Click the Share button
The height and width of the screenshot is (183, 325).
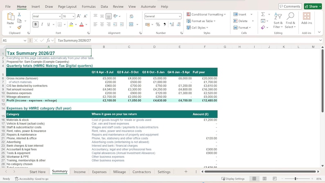(x=313, y=7)
